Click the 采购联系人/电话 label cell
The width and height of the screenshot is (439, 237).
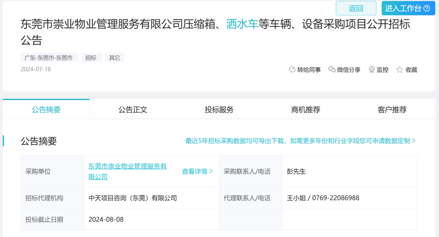click(x=250, y=171)
